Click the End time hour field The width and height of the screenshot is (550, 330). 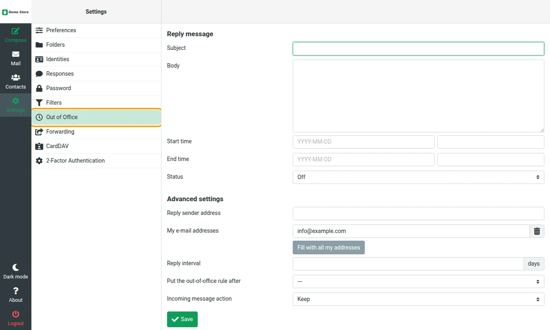491,159
